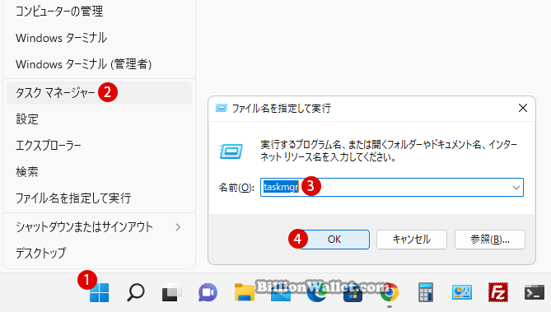551x312 pixels.
Task: Expand シャットダウンまたはサインアウト submenu
Action: coord(99,227)
